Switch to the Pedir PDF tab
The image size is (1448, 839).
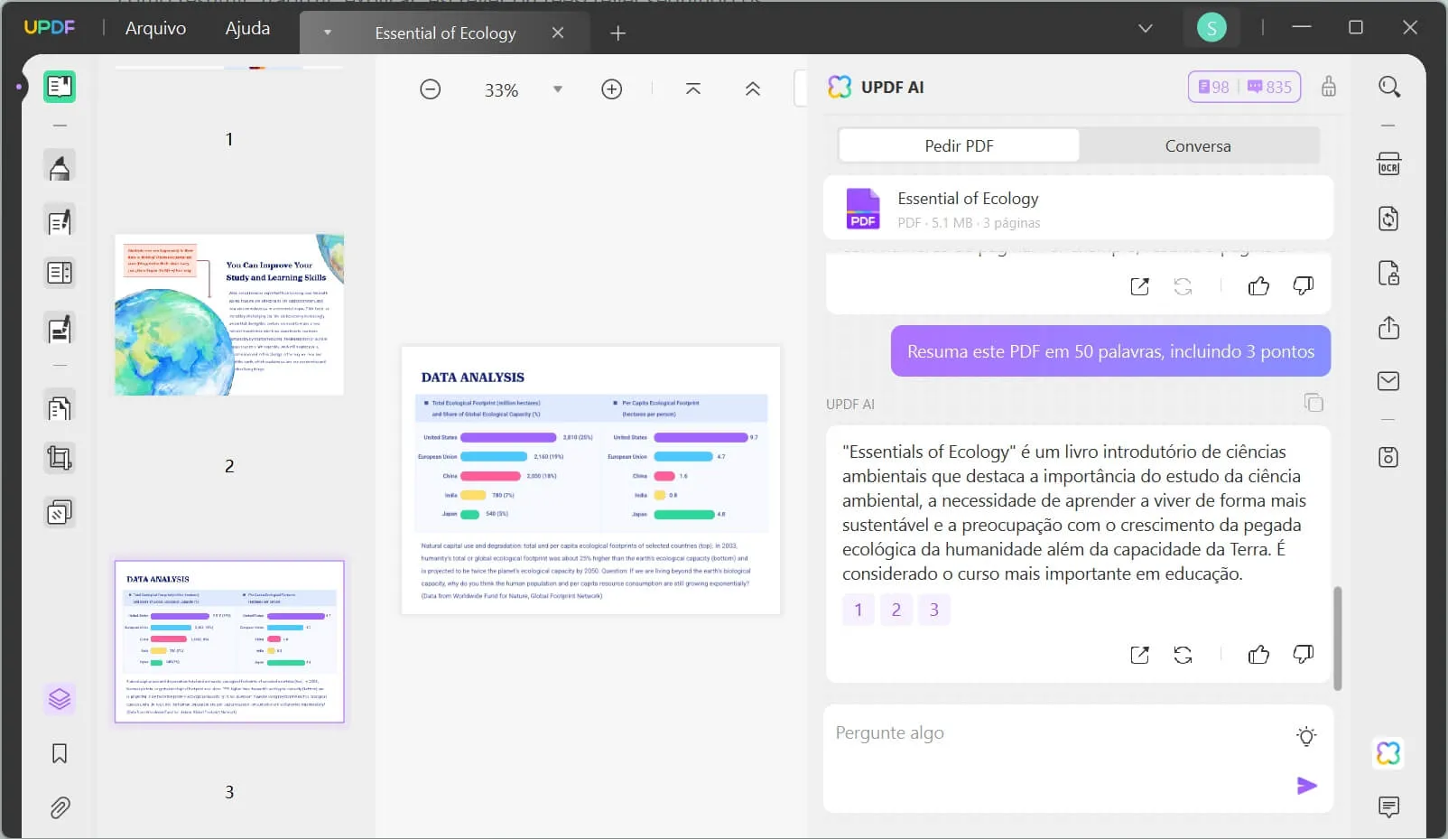[959, 145]
